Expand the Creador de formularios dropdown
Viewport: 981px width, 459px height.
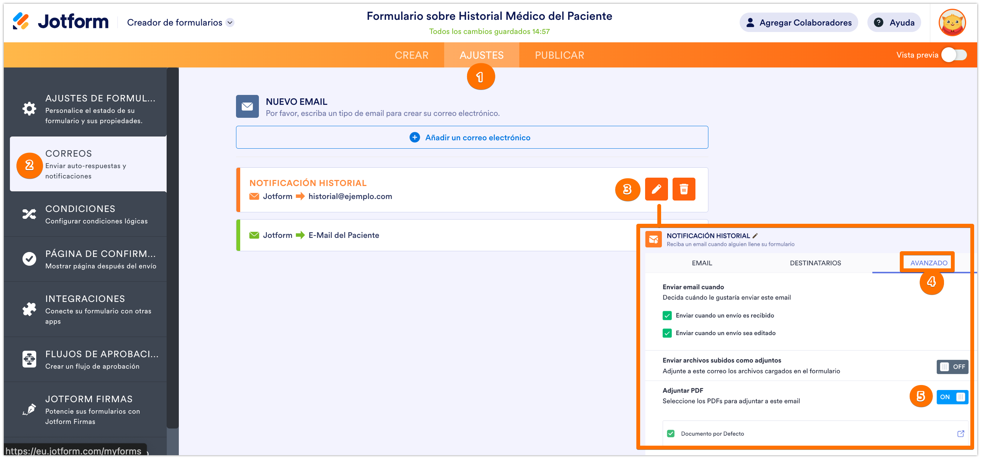point(230,22)
